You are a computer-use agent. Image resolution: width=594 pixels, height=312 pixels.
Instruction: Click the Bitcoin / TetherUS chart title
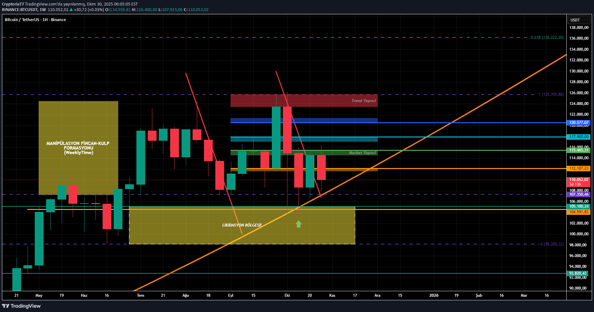point(35,20)
